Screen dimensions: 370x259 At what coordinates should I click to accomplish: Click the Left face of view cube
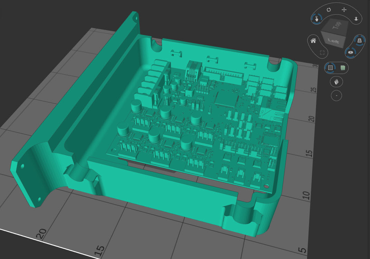[333, 41]
